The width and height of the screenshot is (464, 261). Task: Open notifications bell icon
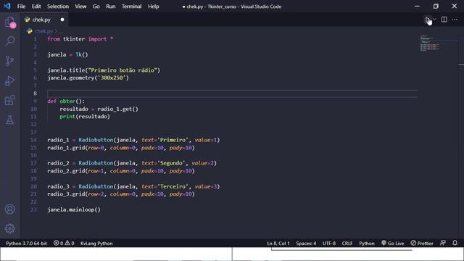[455, 243]
